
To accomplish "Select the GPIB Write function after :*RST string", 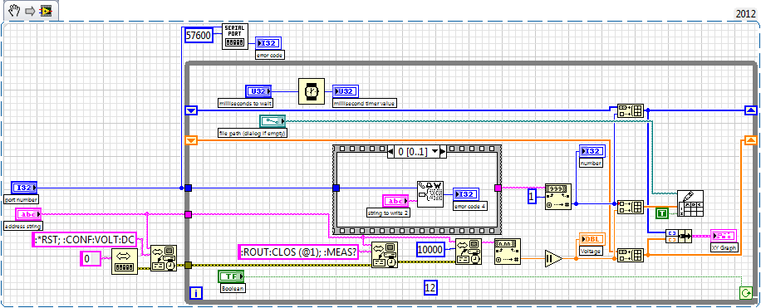I will [164, 257].
